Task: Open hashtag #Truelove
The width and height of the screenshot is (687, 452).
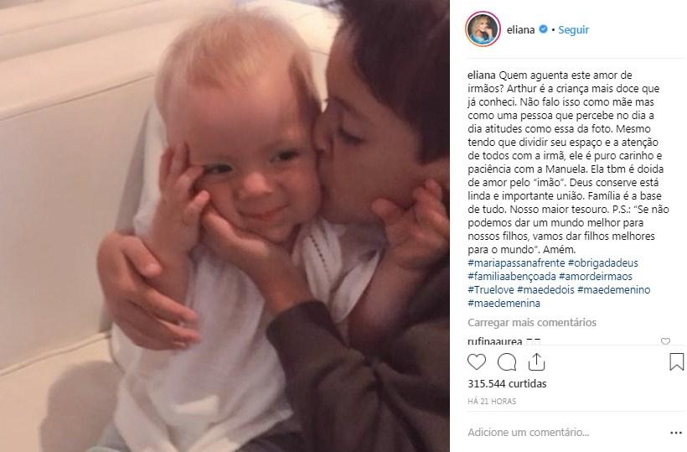Action: (491, 290)
